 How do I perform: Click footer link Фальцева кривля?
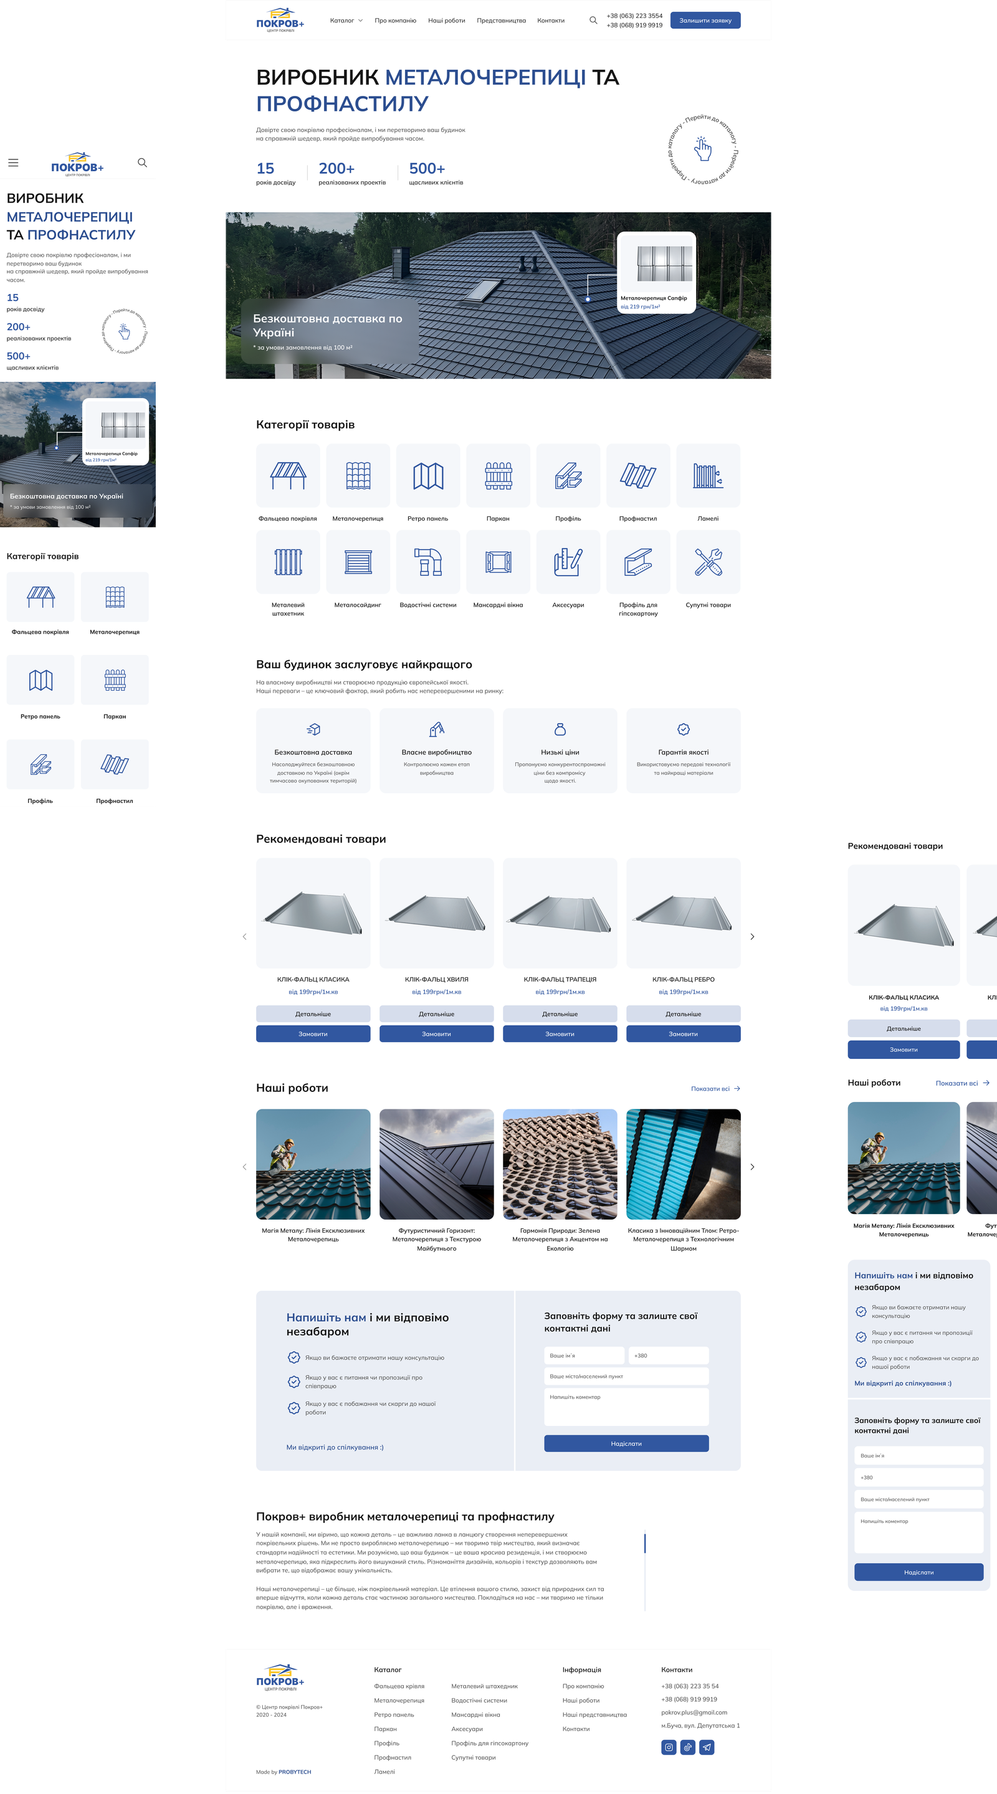coord(399,1686)
